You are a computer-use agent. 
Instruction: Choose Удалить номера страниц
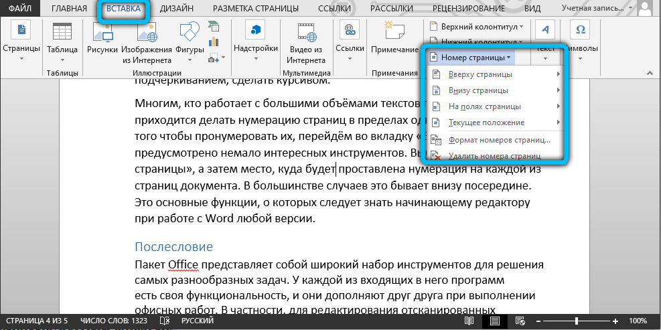(497, 156)
